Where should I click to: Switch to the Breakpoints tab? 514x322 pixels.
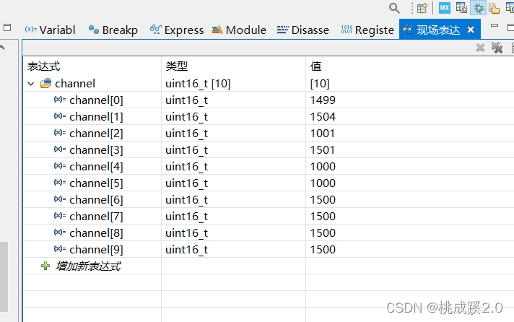click(113, 30)
